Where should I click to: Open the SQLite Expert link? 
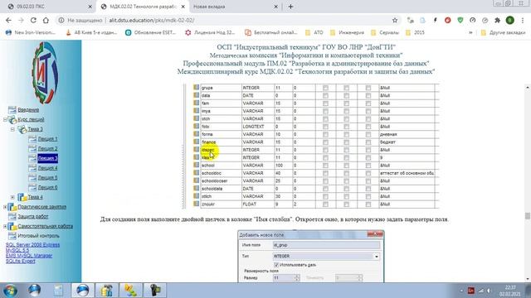pyautogui.click(x=20, y=261)
